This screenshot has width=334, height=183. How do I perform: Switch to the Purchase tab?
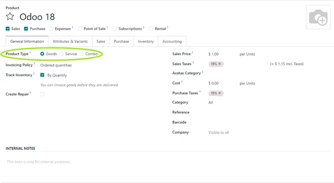click(x=121, y=41)
